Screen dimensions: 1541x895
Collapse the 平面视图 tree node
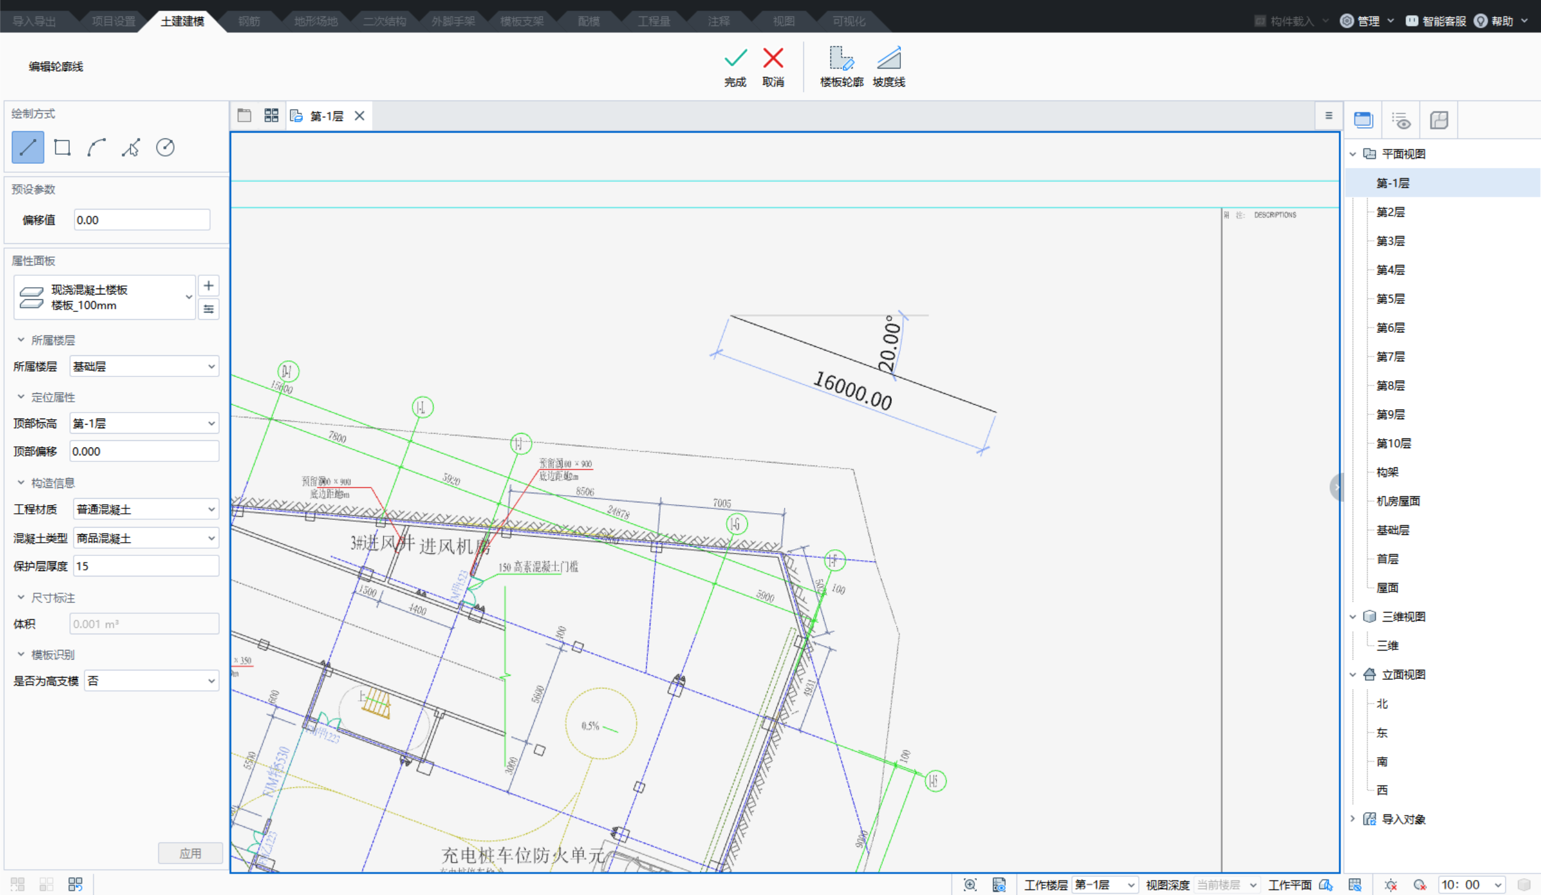click(x=1353, y=154)
